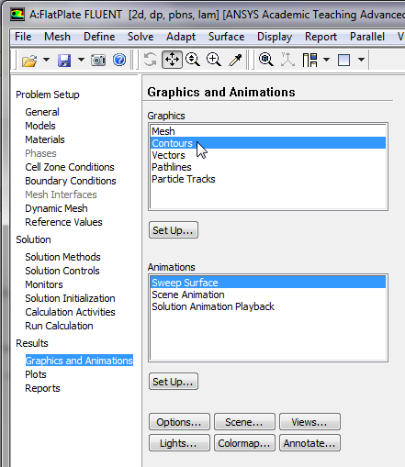405x467 pixels.
Task: Open the Define menu
Action: click(99, 37)
